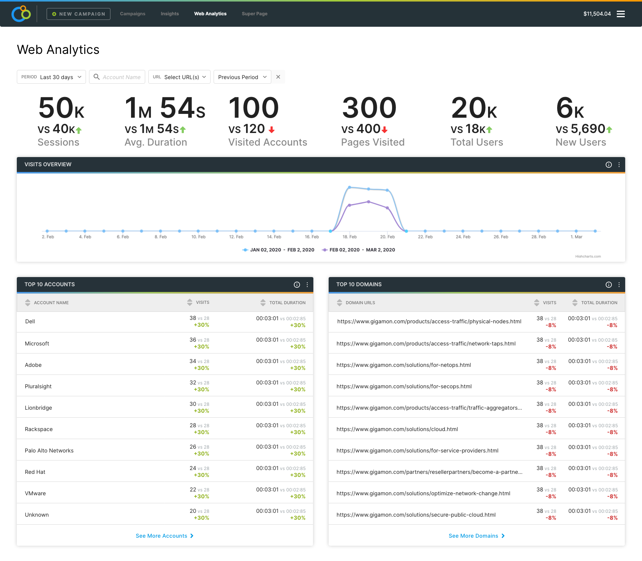Viewport: 642px width, 561px height.
Task: Click the Highcharts.com credit link
Action: 588,256
